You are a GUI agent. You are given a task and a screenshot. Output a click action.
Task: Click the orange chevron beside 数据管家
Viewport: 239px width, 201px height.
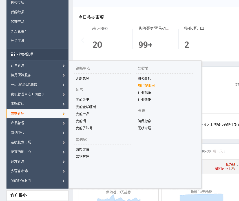64,114
